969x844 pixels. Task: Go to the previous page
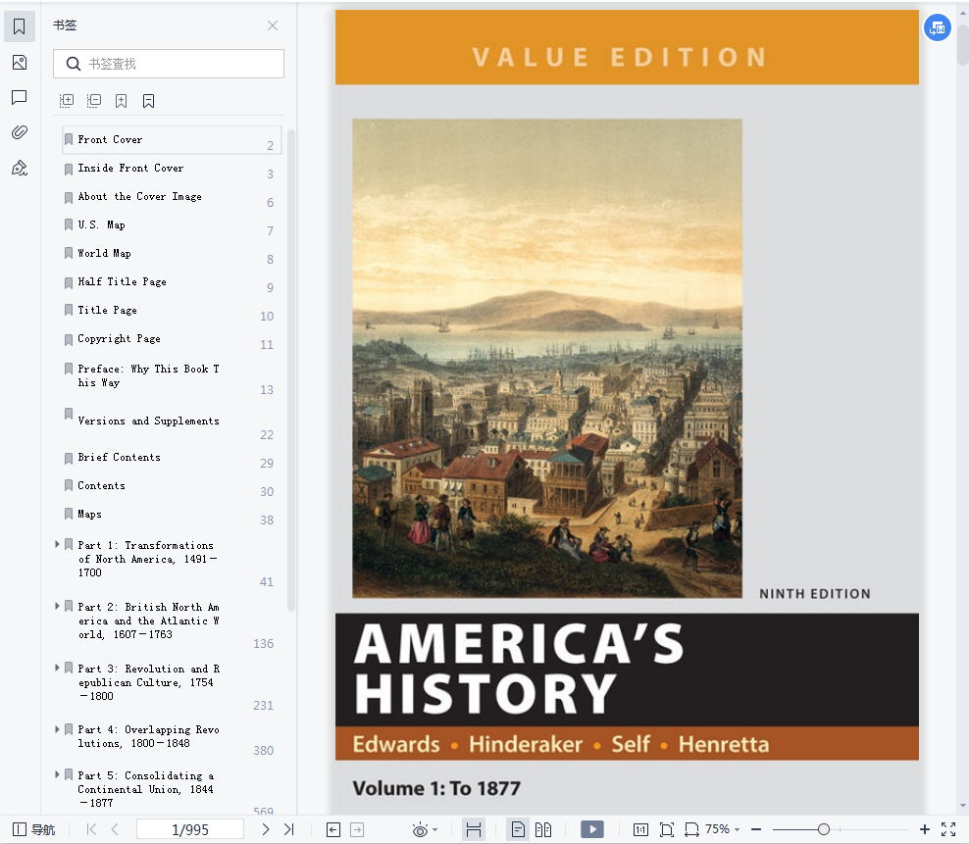point(115,829)
